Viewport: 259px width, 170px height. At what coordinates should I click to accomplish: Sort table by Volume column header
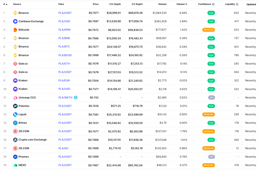point(162,4)
